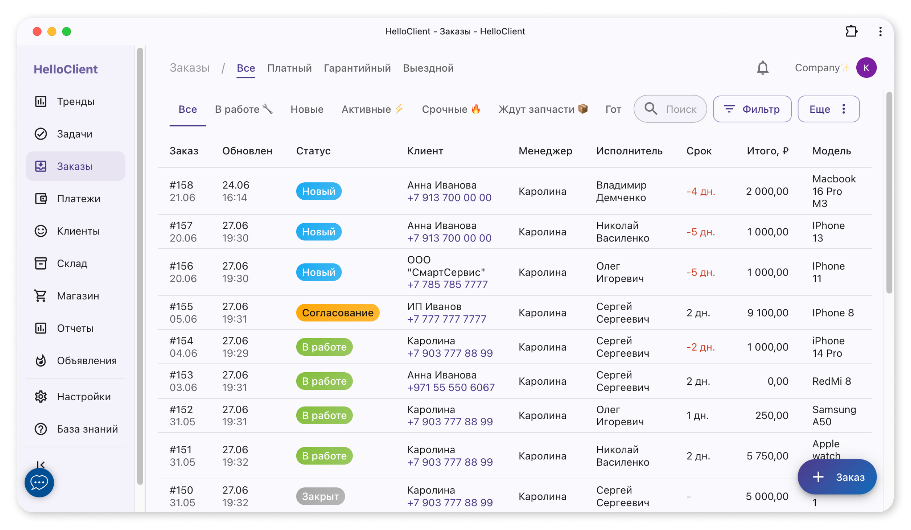Select the Все status filter tab
Screen dimensions: 911x530
coord(187,109)
